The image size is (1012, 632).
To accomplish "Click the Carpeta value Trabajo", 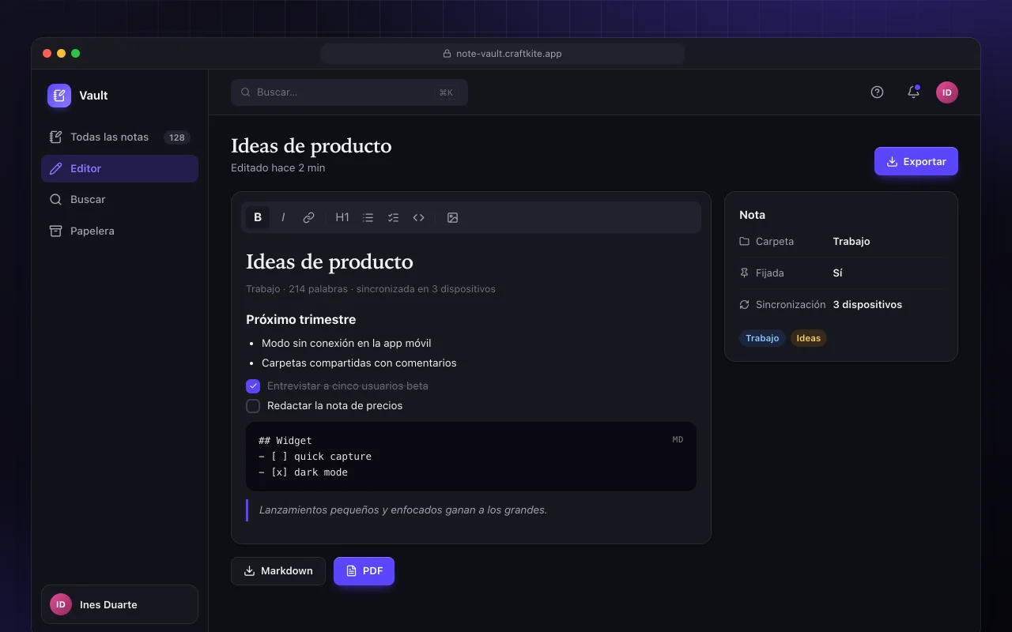I will click(x=852, y=242).
